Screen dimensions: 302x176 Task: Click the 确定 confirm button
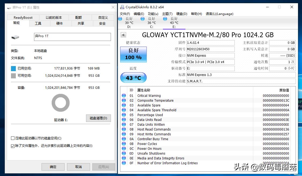coord(53,167)
